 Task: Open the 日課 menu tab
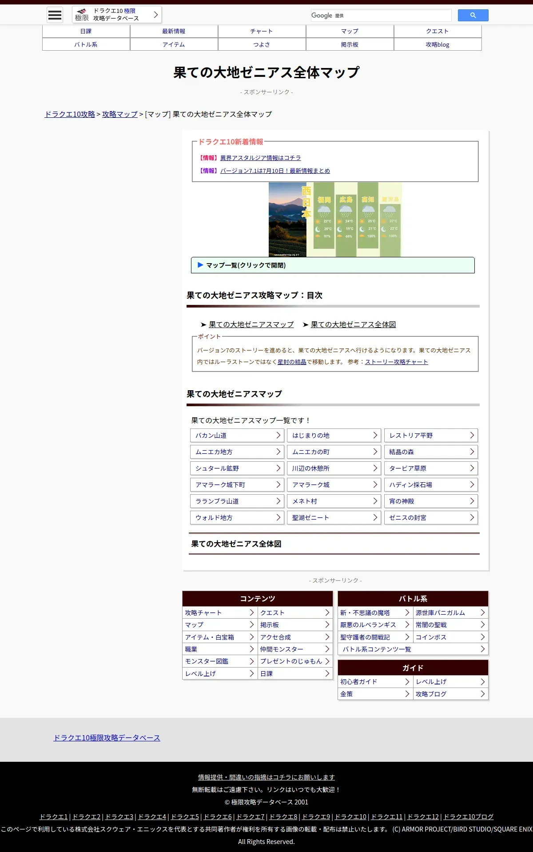tap(86, 31)
